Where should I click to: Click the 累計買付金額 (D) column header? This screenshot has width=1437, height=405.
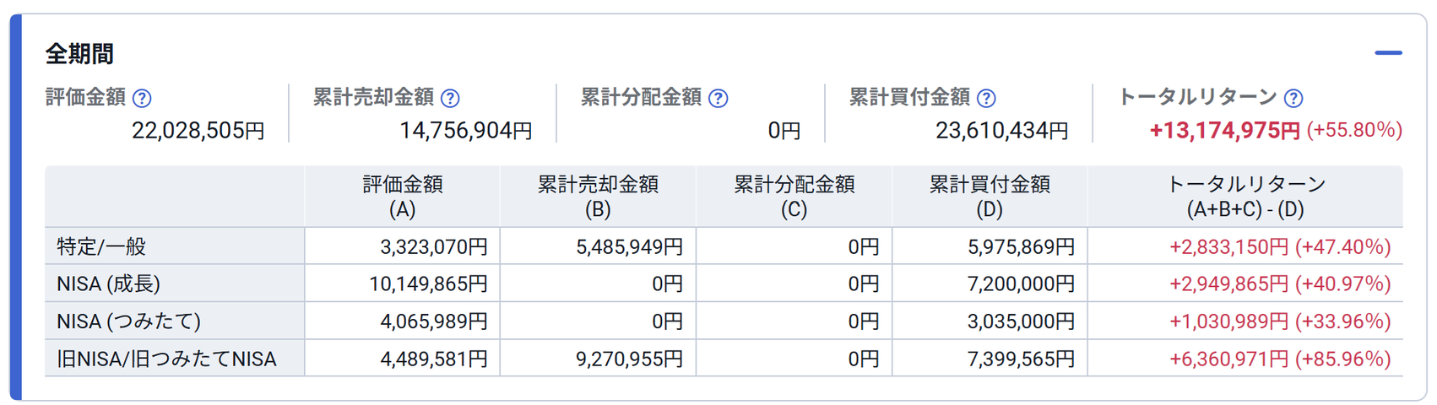(x=990, y=197)
